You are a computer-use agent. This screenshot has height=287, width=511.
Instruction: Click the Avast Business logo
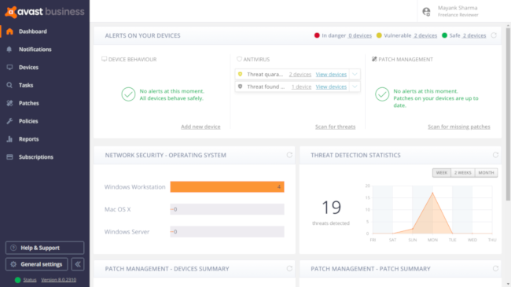pyautogui.click(x=45, y=12)
